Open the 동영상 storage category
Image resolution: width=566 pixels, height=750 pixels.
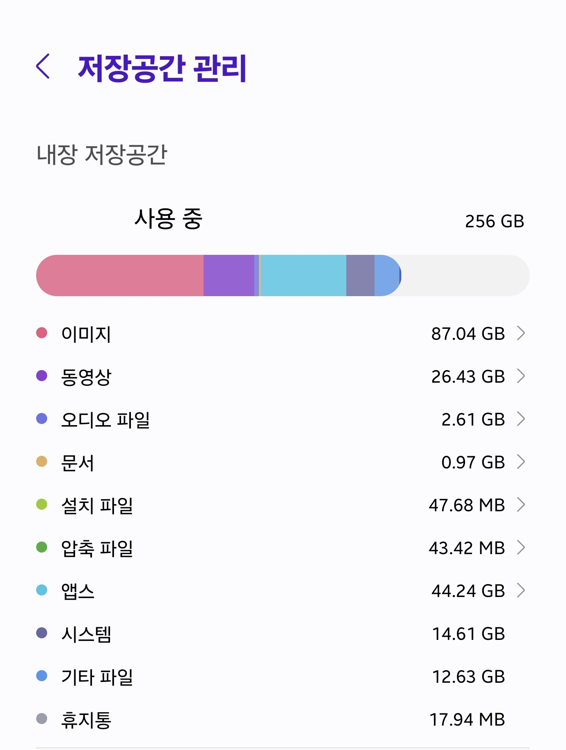pos(283,376)
